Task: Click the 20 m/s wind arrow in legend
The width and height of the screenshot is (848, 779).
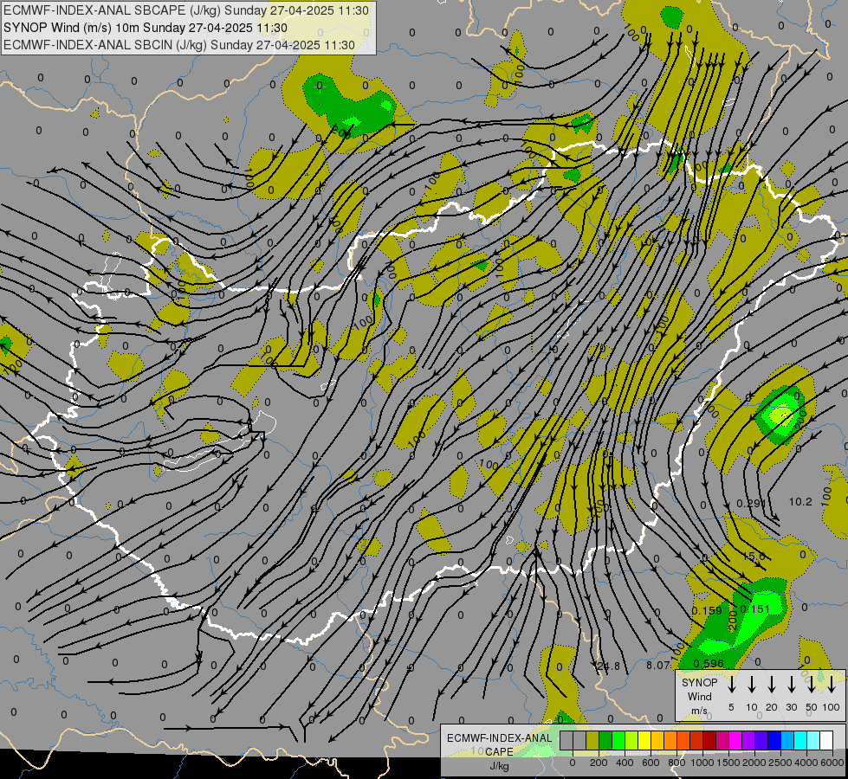Action: click(x=772, y=685)
